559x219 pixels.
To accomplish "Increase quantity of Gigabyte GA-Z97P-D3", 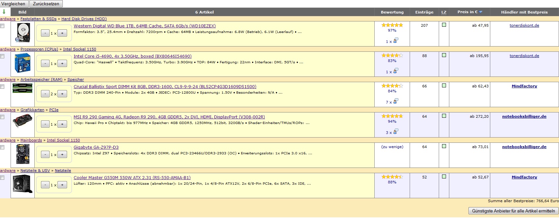I will pos(62,154).
